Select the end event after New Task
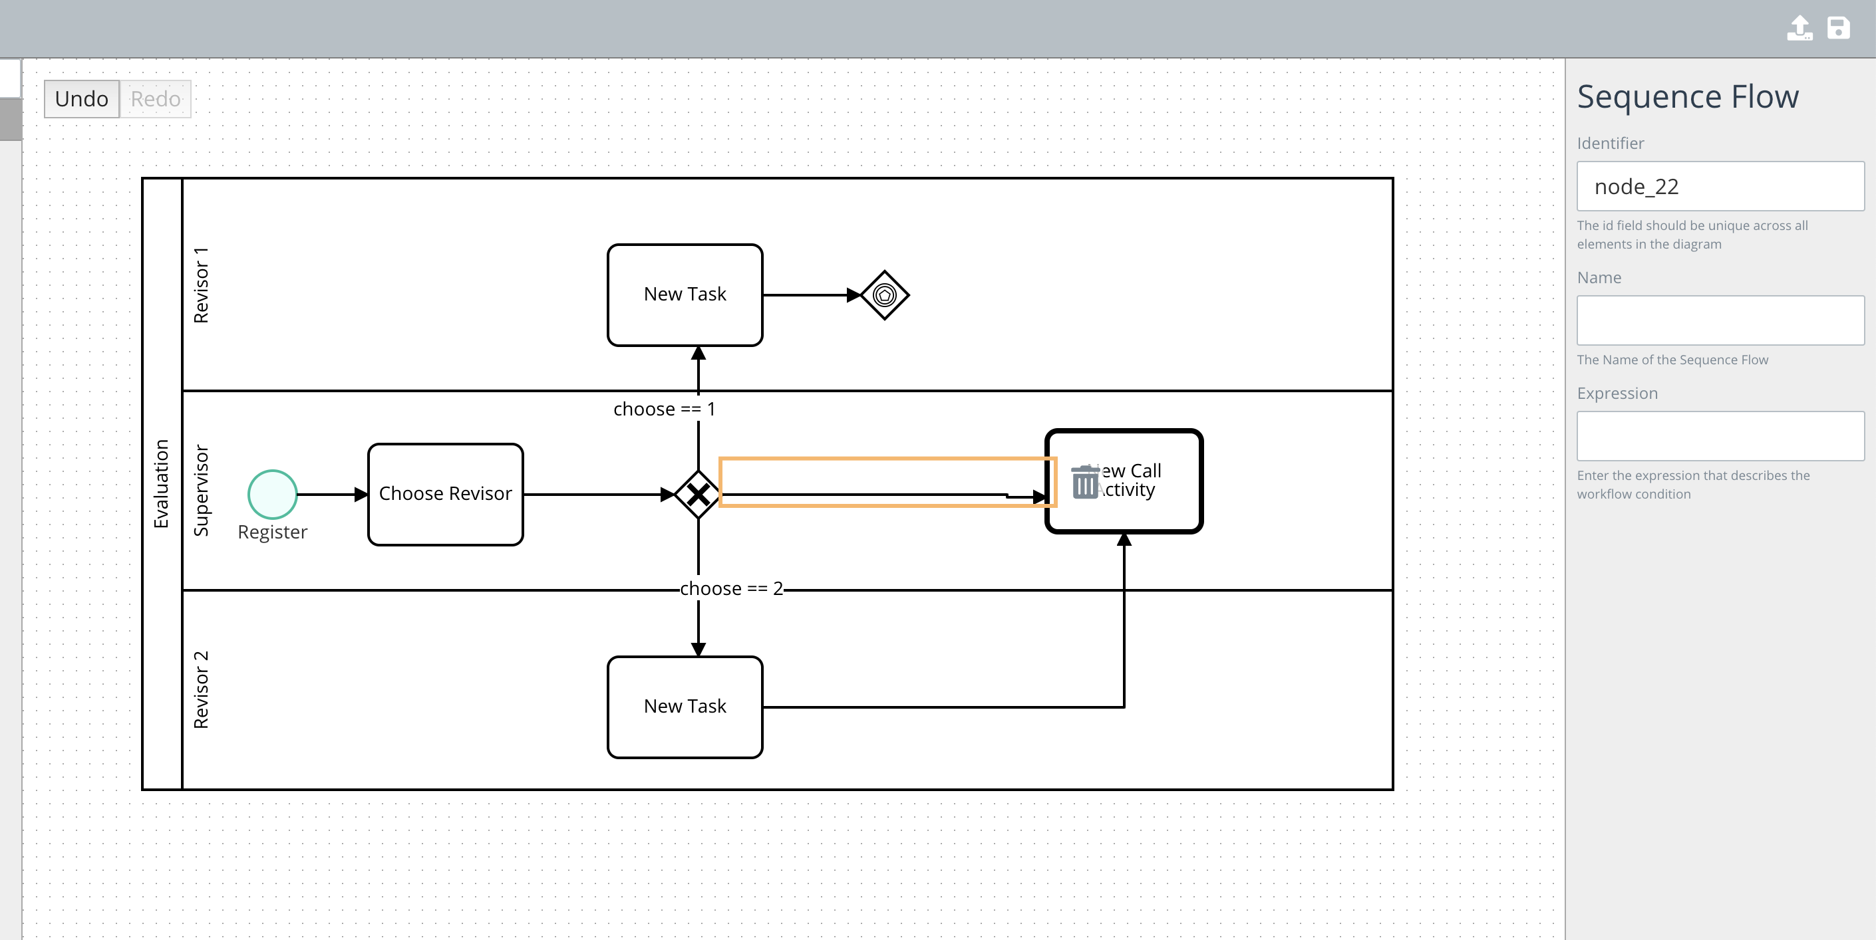 883,294
